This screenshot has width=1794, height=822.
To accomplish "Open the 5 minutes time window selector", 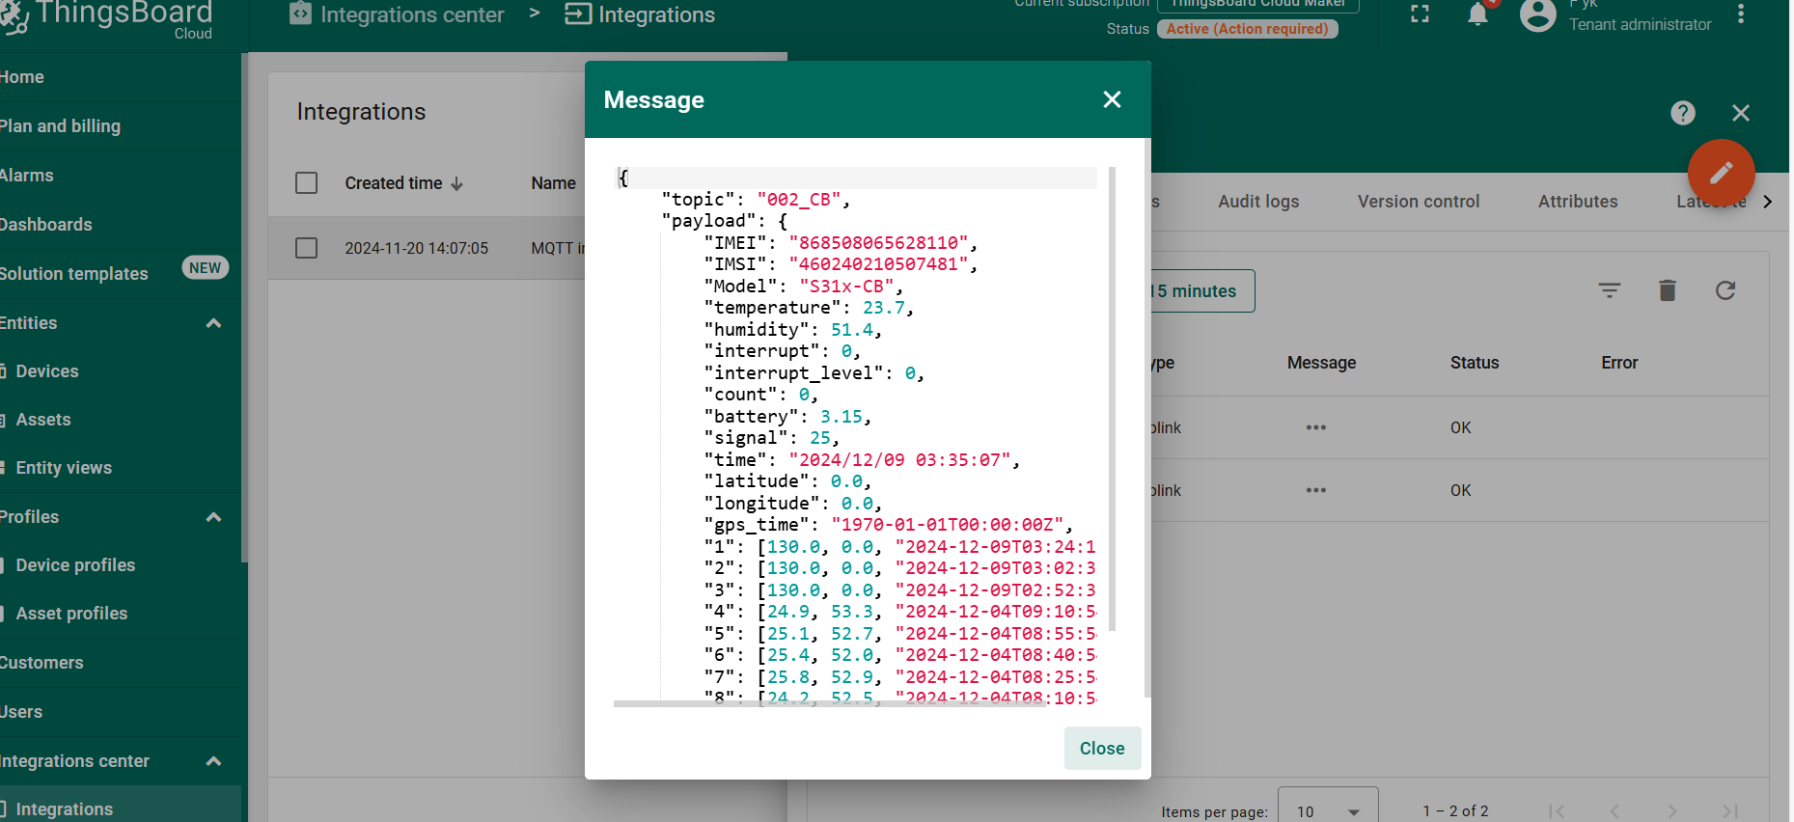I will tap(1202, 291).
